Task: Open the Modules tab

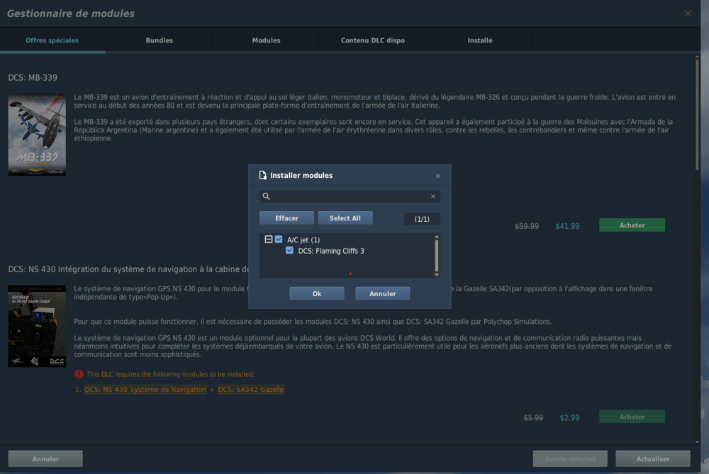Action: click(266, 40)
